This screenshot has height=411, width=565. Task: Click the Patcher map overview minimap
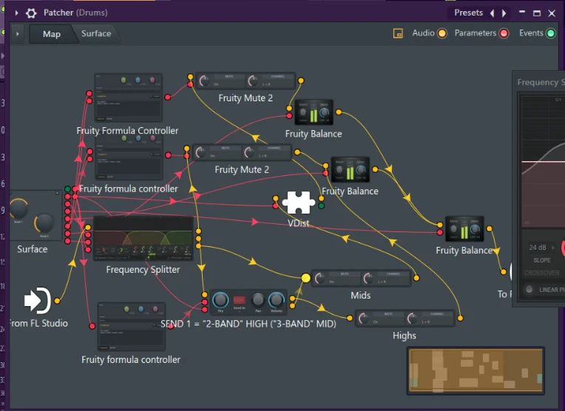[476, 370]
